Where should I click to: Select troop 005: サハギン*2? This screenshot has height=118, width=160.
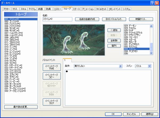coord(21,28)
